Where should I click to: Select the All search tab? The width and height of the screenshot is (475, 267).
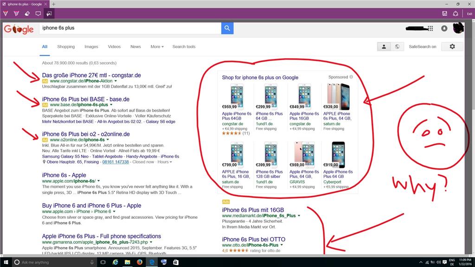coord(45,47)
